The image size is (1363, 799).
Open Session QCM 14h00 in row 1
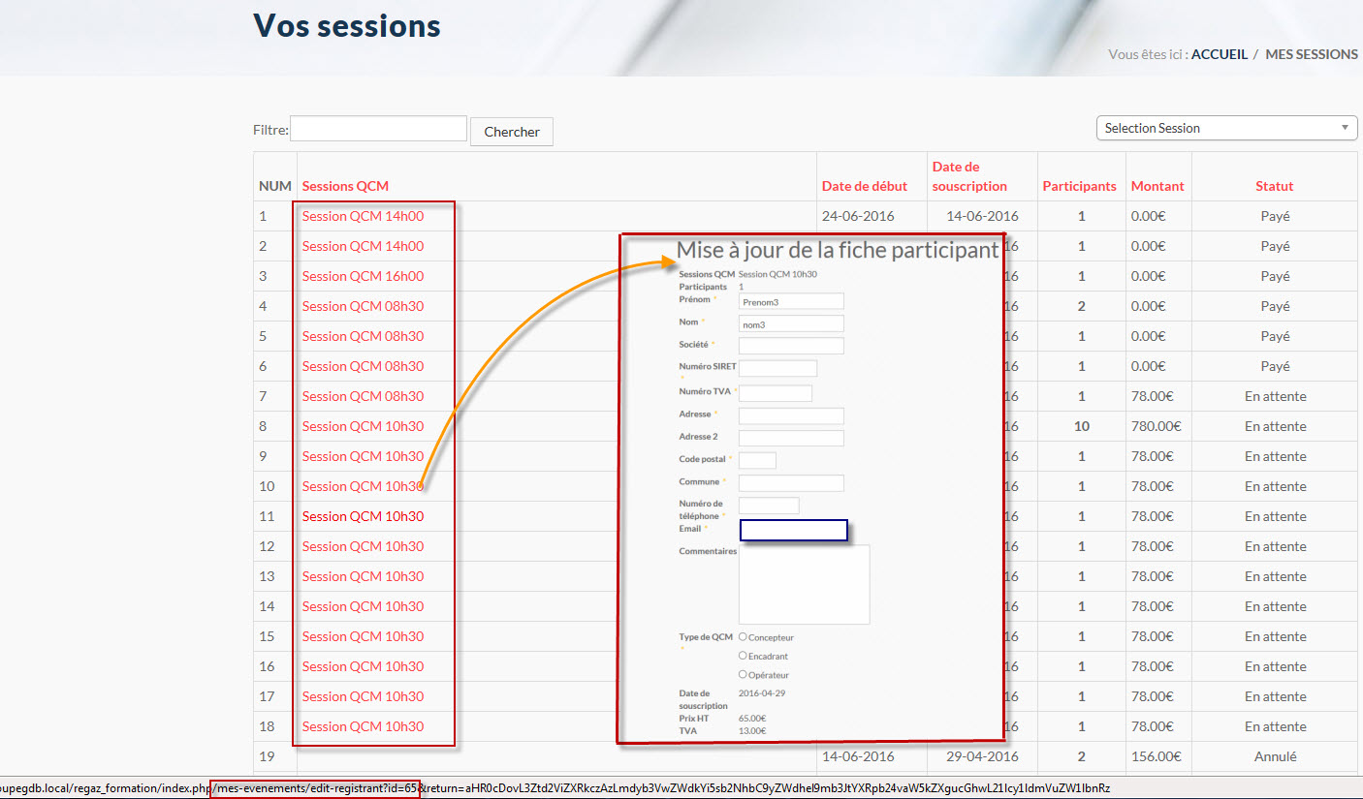click(x=363, y=216)
